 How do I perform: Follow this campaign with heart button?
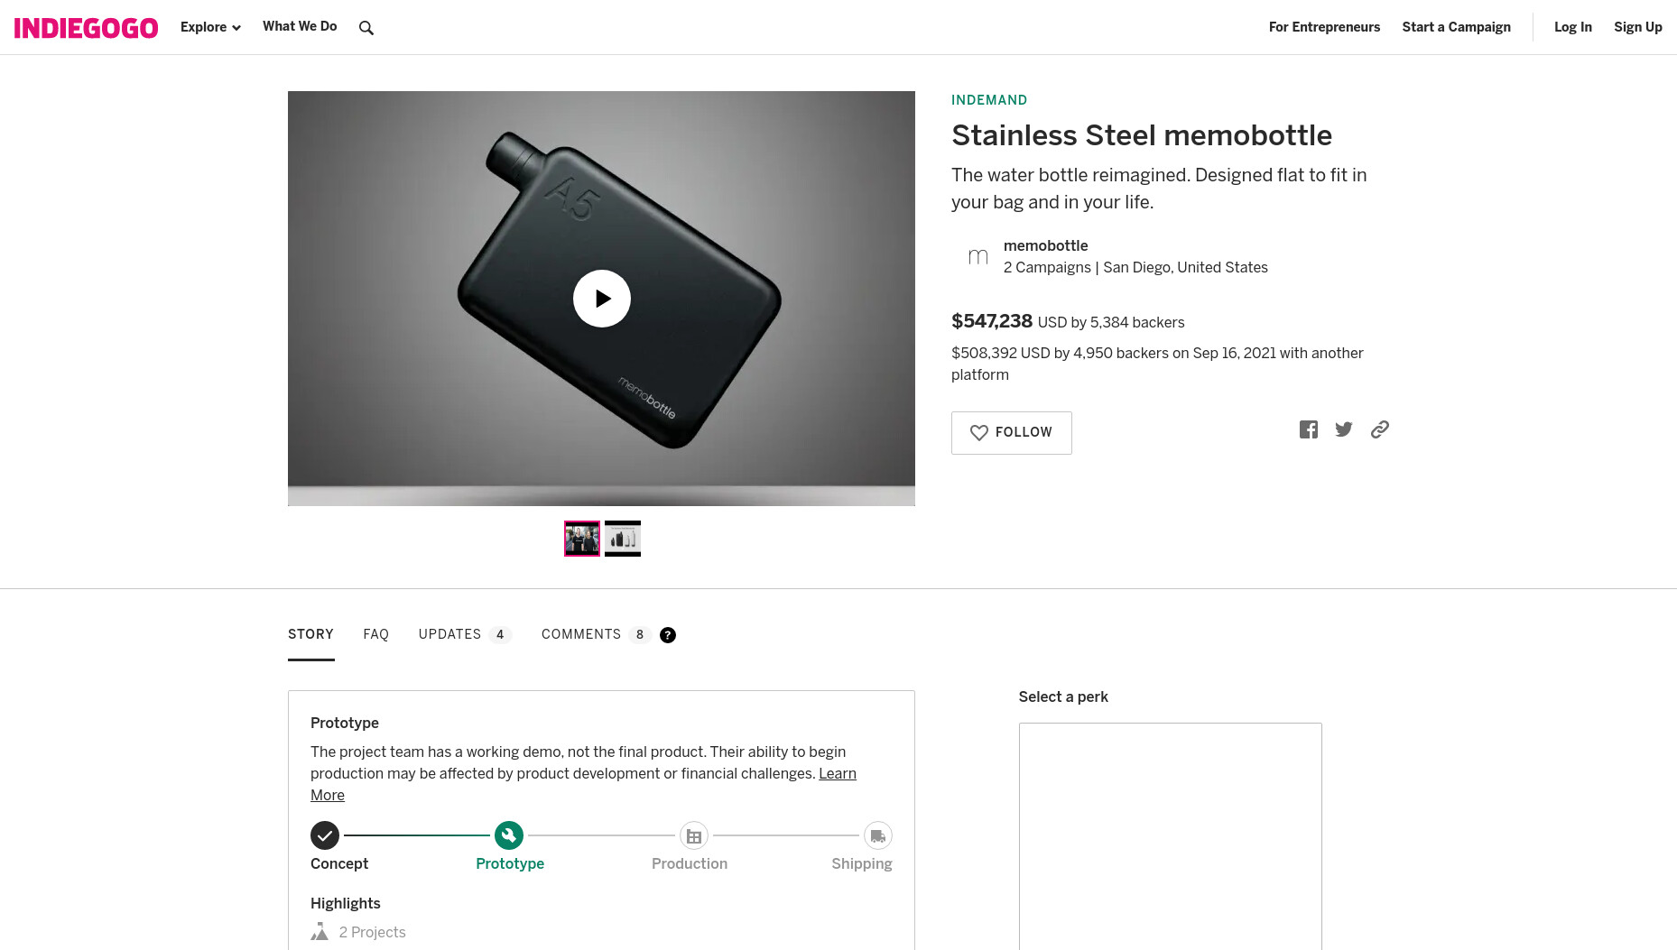point(1011,433)
